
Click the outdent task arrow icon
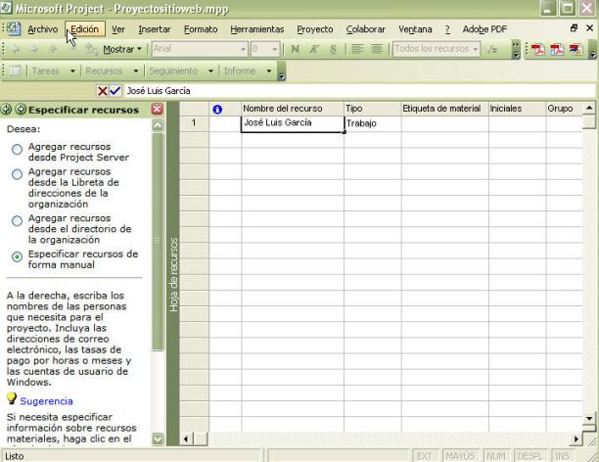(16, 49)
